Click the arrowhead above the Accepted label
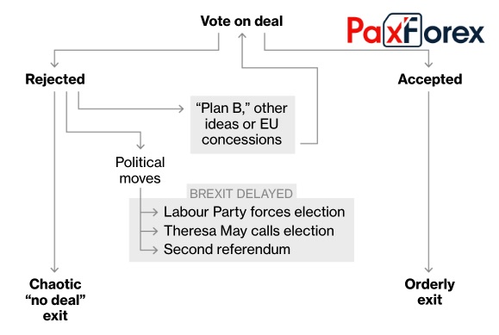This screenshot has height=335, width=499. (428, 64)
